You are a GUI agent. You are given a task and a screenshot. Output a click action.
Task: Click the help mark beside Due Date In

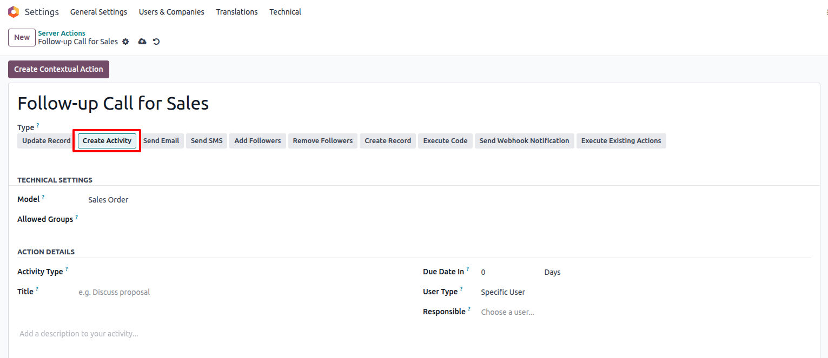pyautogui.click(x=468, y=269)
